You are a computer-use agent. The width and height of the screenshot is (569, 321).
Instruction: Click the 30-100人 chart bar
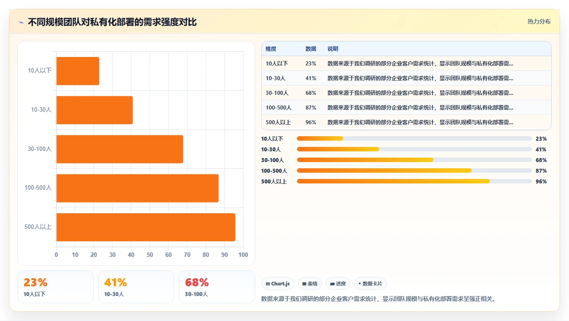click(x=120, y=149)
